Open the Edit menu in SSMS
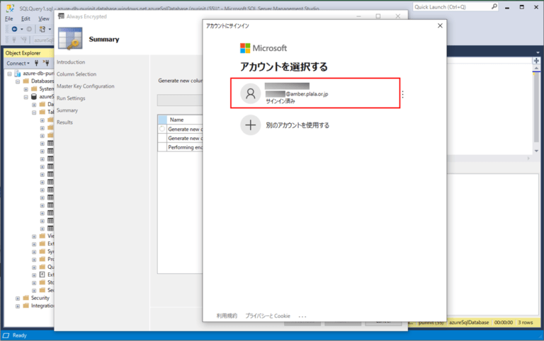 click(x=25, y=18)
